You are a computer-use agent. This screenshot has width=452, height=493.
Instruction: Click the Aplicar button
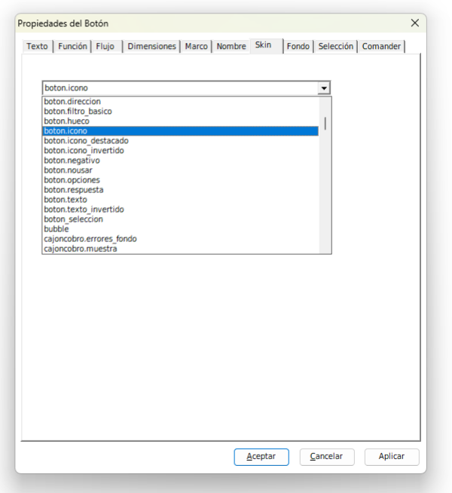(392, 457)
